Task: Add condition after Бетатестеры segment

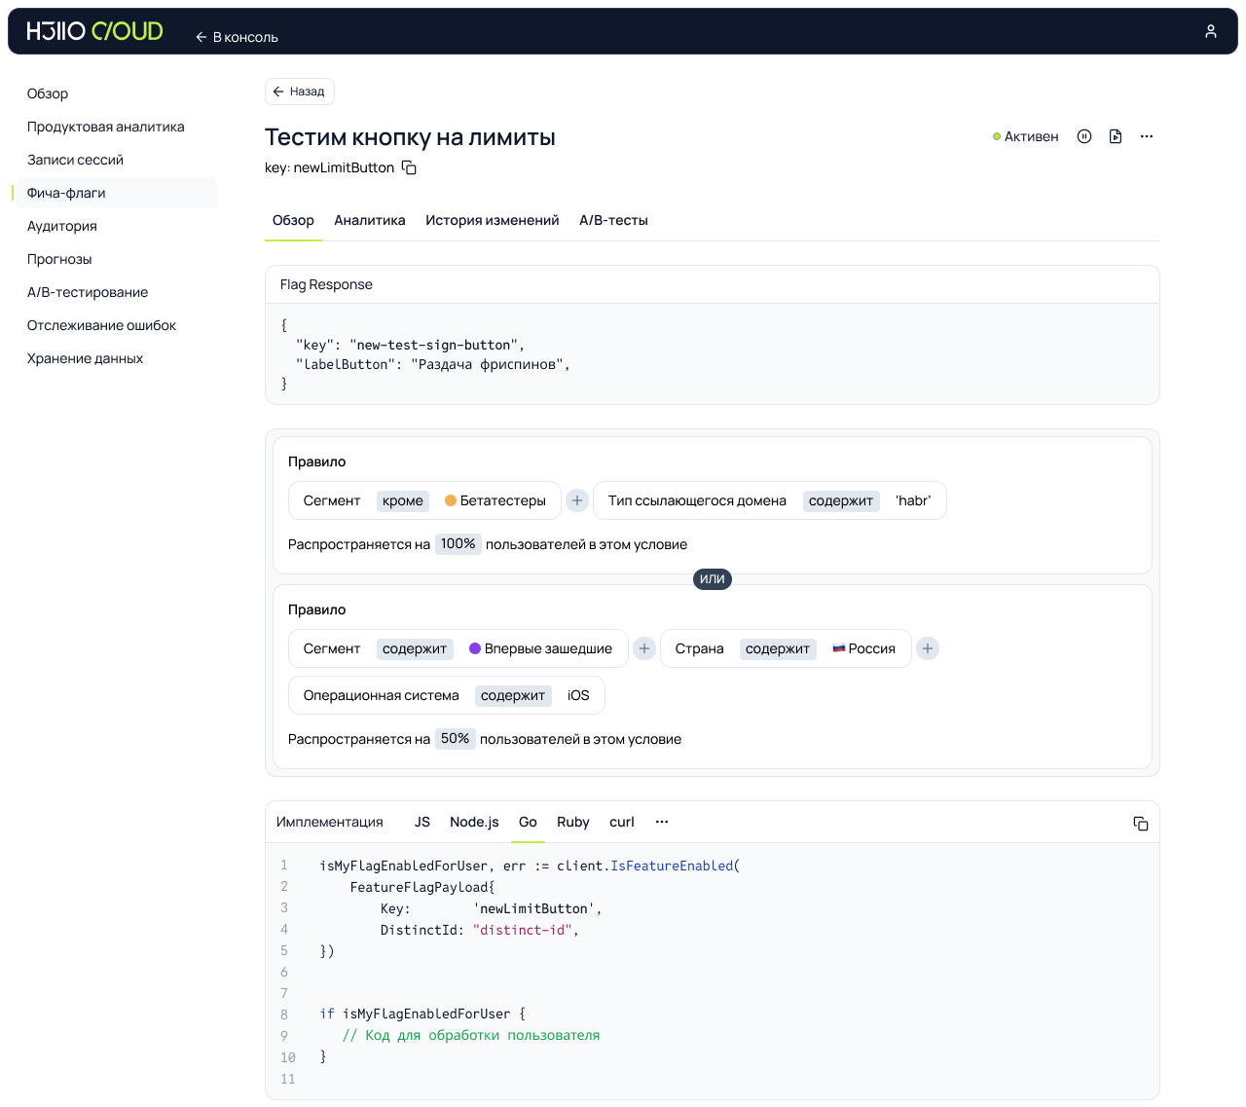Action: [577, 500]
